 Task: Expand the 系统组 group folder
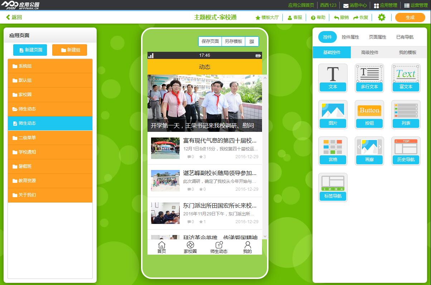[50, 66]
